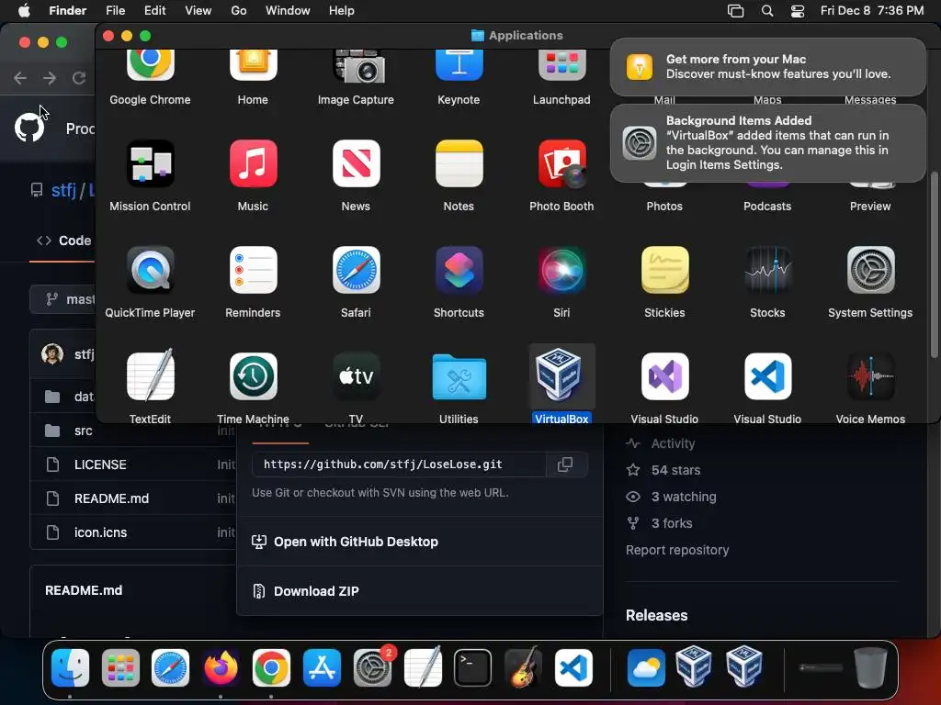Click Firefox icon in the Dock
The image size is (941, 705).
[x=221, y=667]
